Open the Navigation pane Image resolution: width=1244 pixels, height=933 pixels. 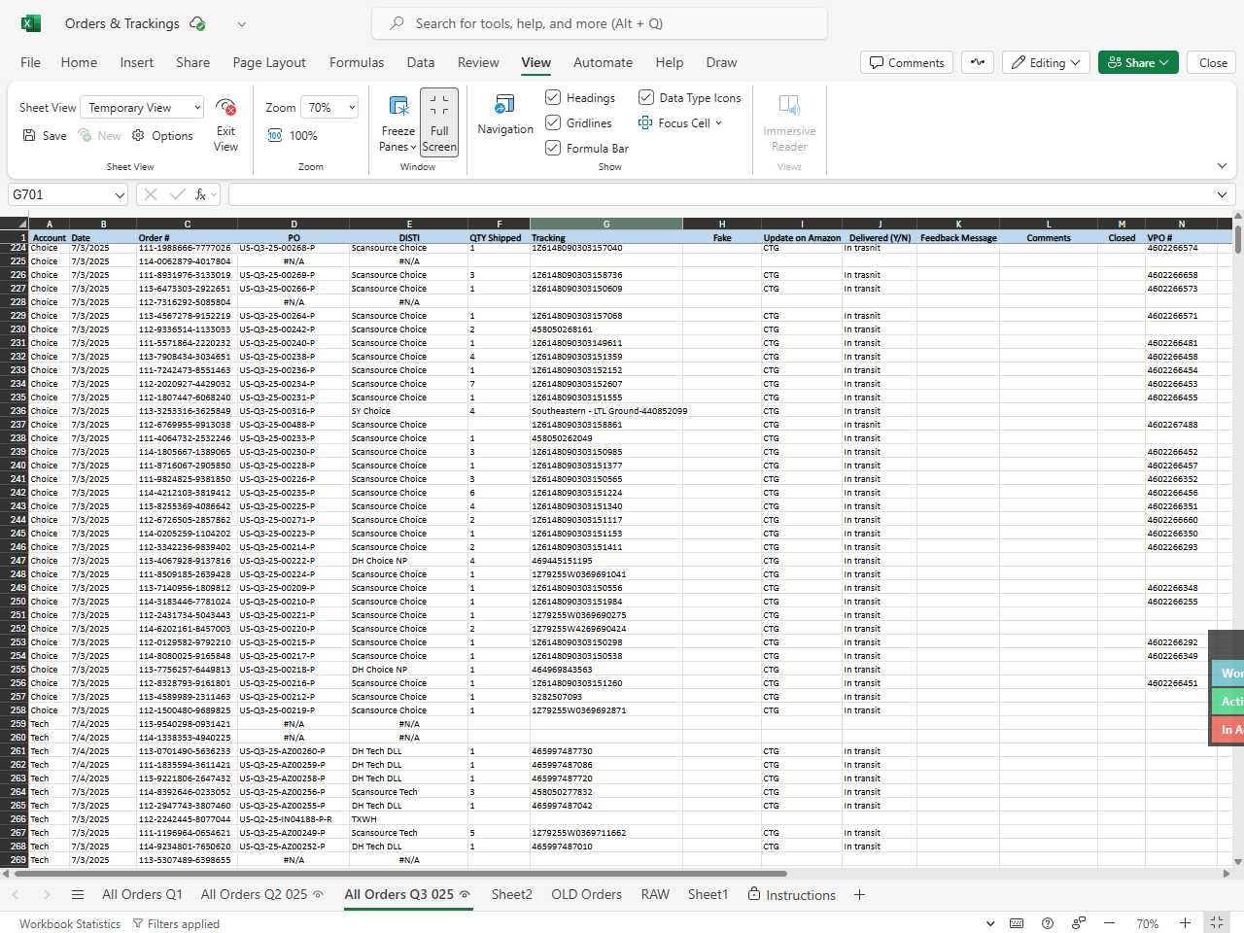click(x=505, y=115)
